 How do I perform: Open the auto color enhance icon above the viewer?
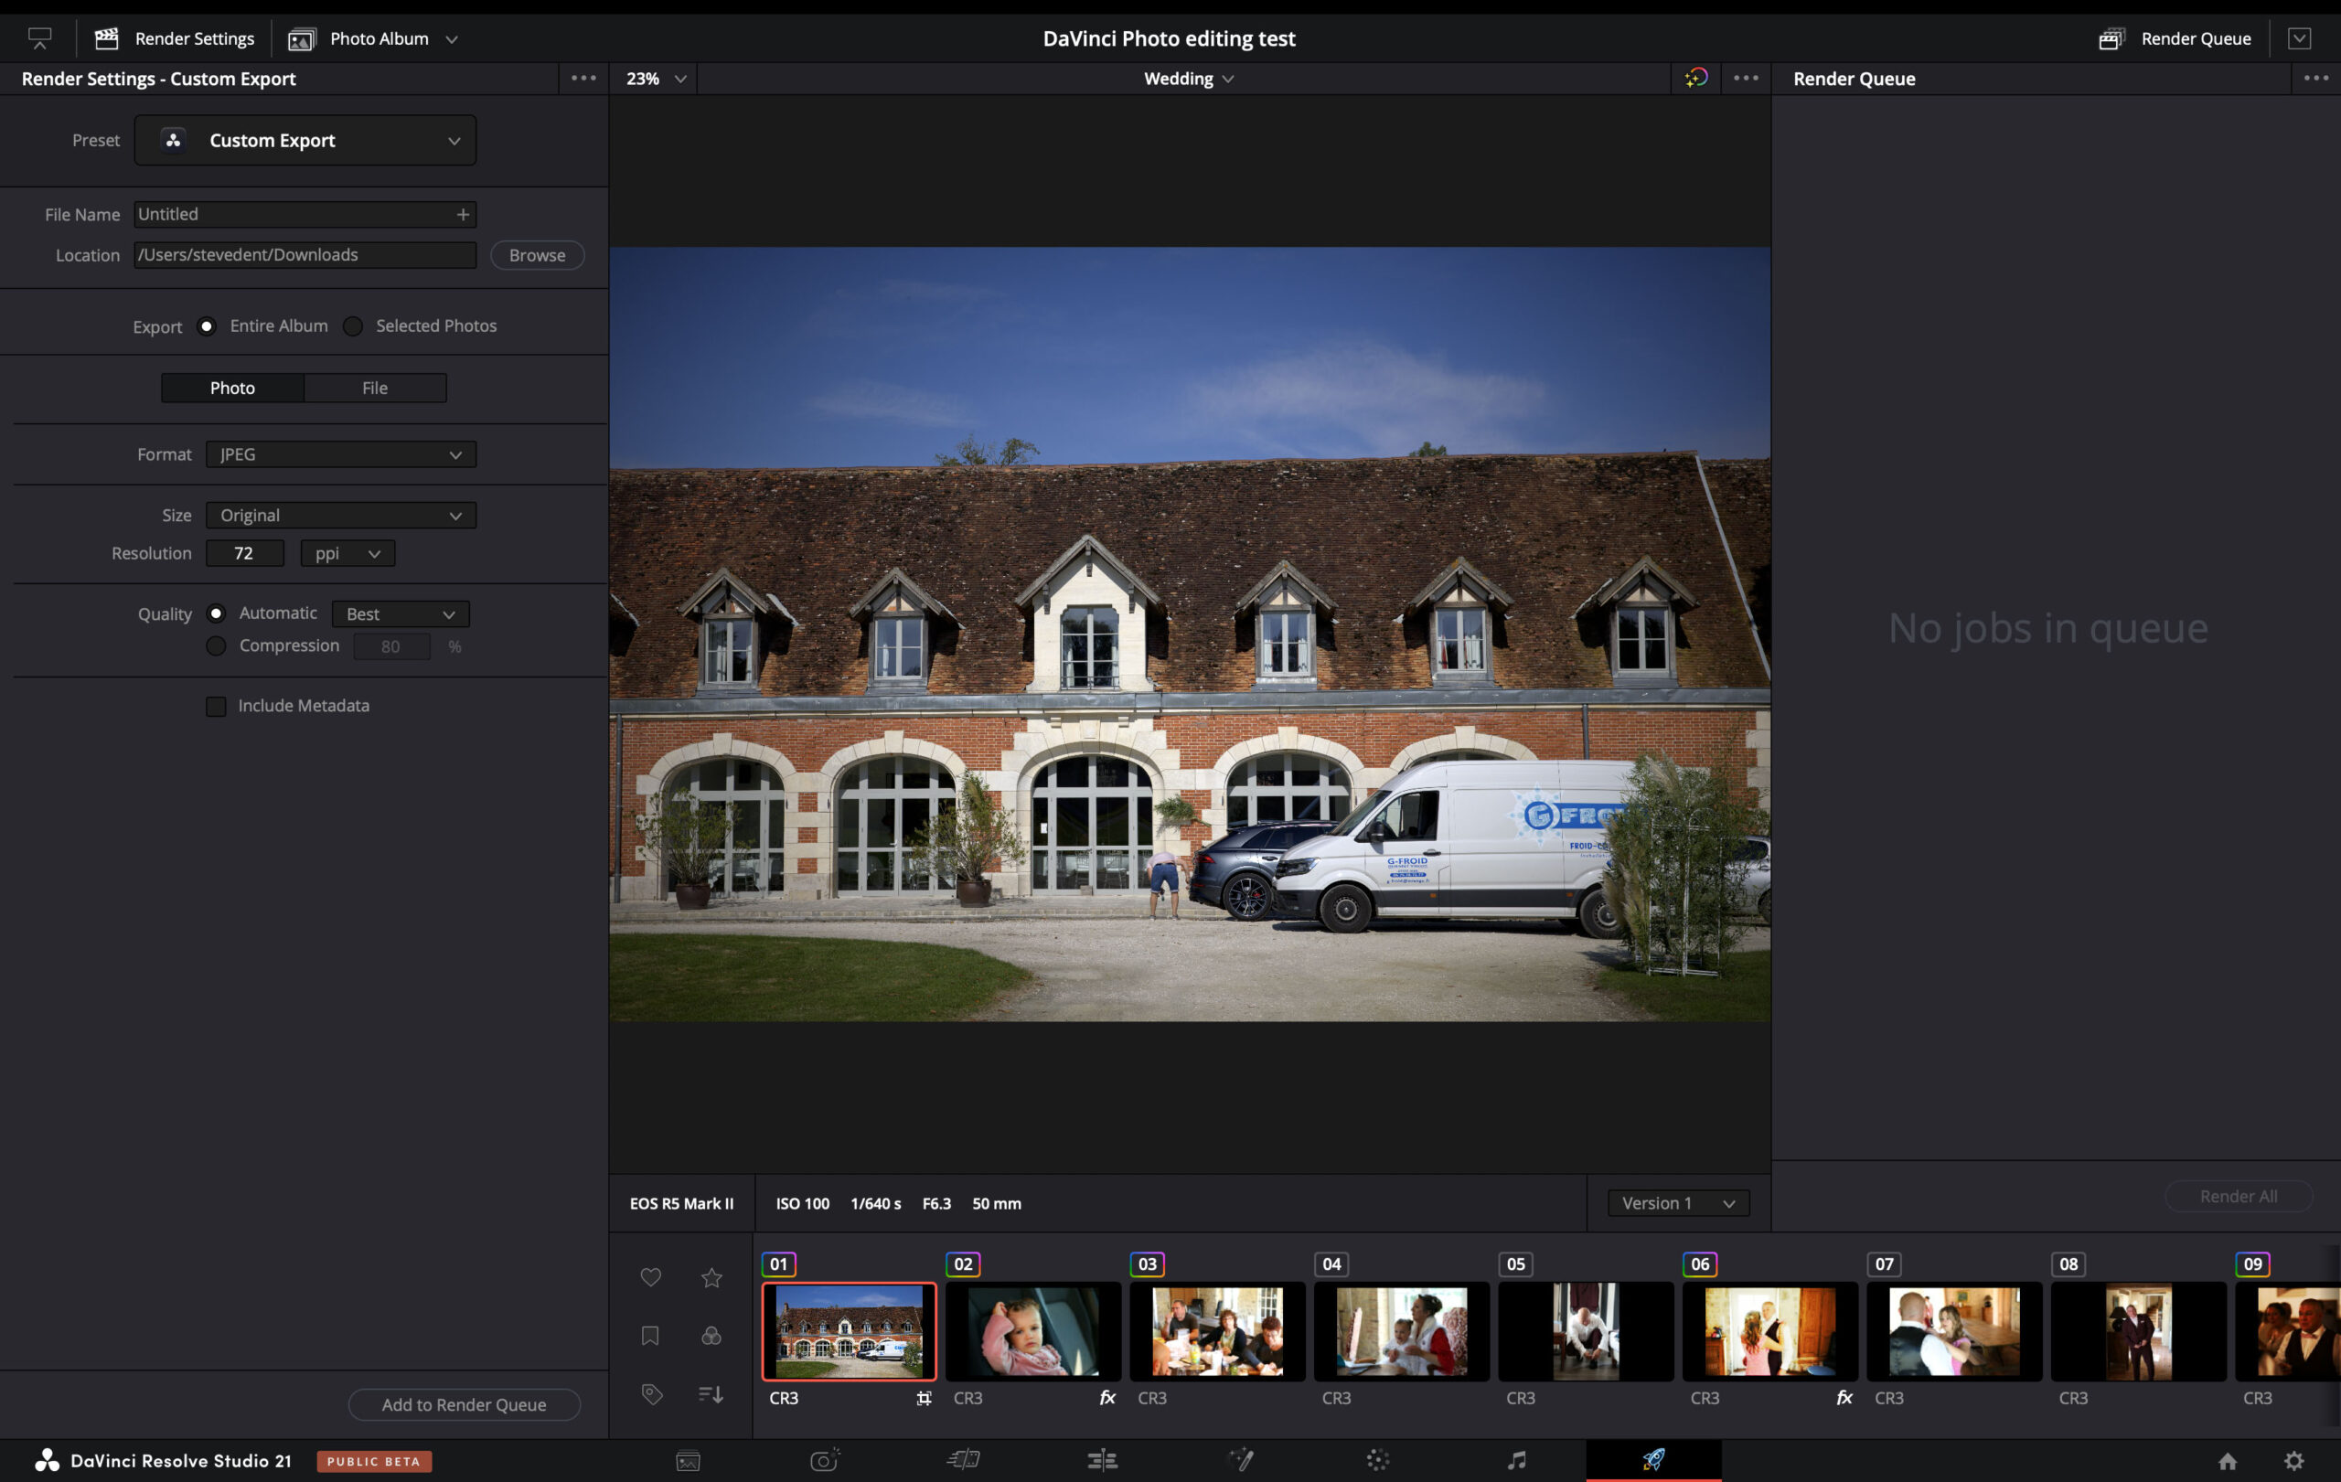tap(1695, 78)
